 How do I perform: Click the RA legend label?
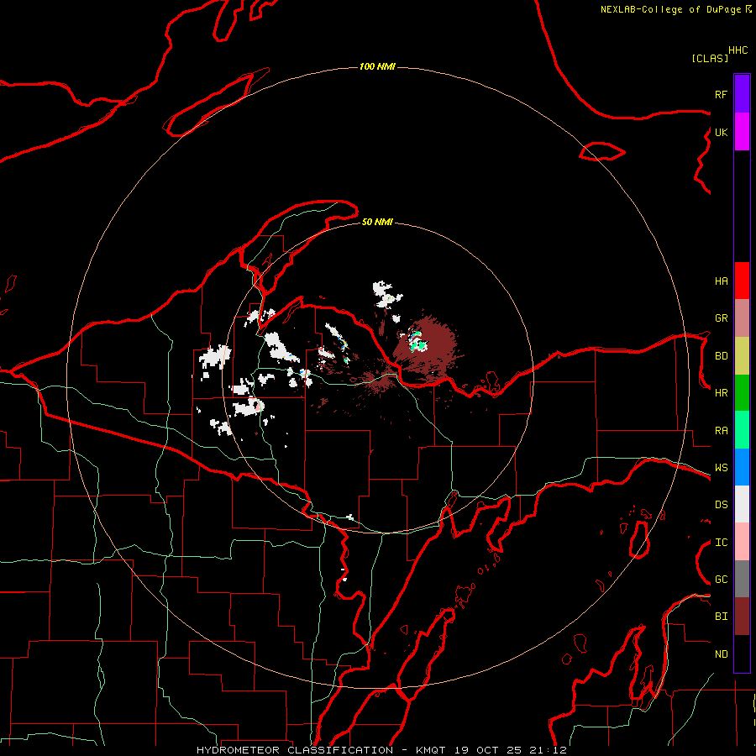721,431
